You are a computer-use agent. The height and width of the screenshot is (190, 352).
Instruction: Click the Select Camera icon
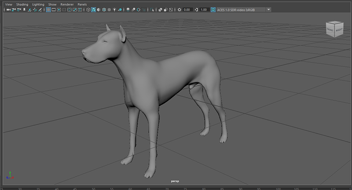[8, 9]
